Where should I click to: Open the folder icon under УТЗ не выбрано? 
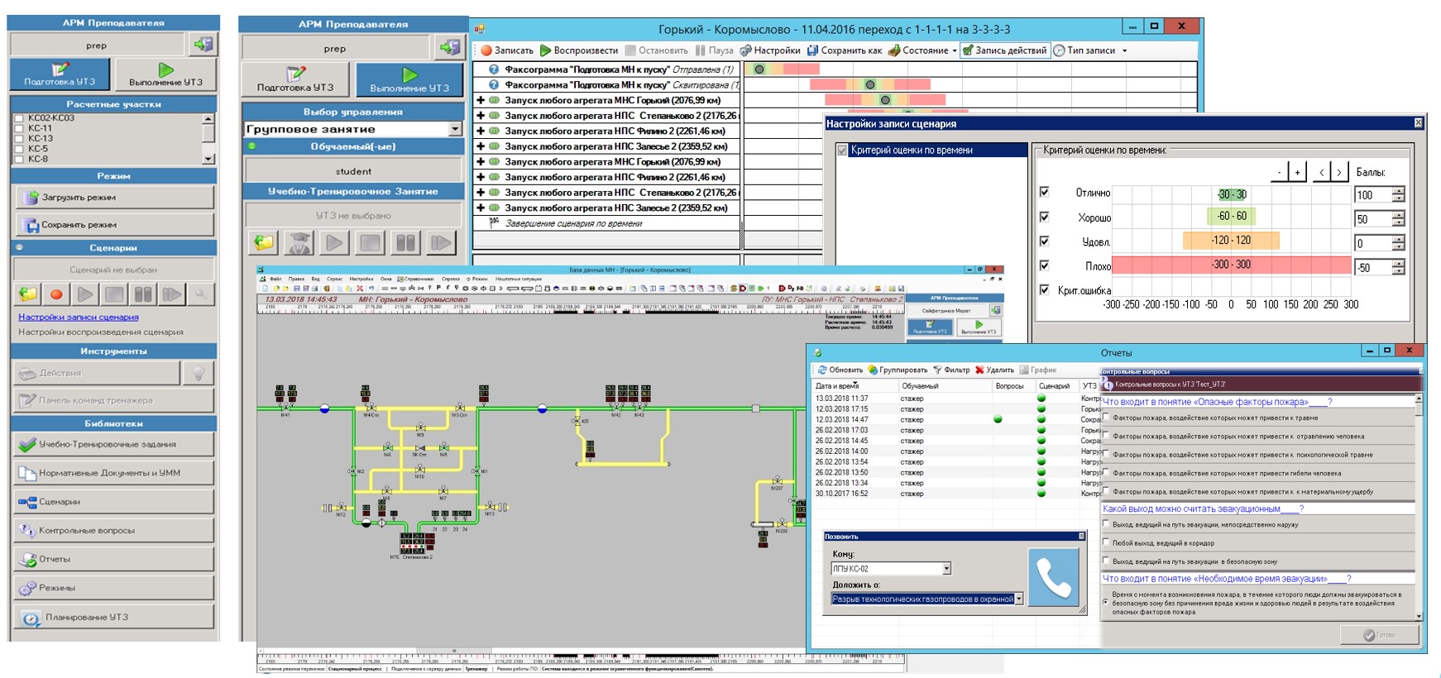coord(264,243)
